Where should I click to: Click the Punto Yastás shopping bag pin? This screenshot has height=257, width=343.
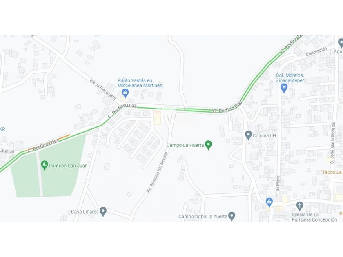point(125,93)
